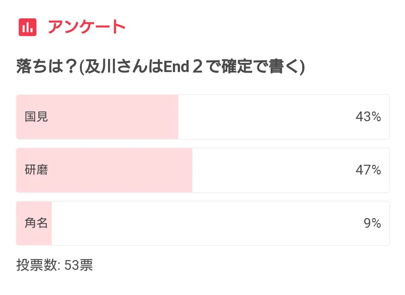The width and height of the screenshot is (405, 295).
Task: Click the アンケート heading
Action: 86,27
